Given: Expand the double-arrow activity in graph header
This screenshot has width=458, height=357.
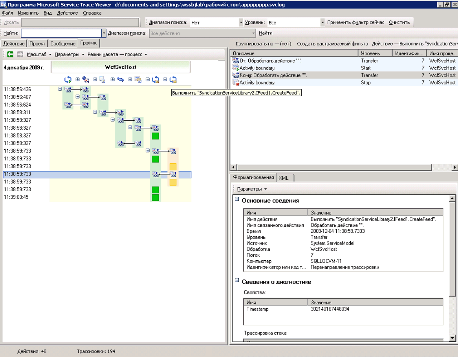Looking at the screenshot, I should tap(113, 79).
